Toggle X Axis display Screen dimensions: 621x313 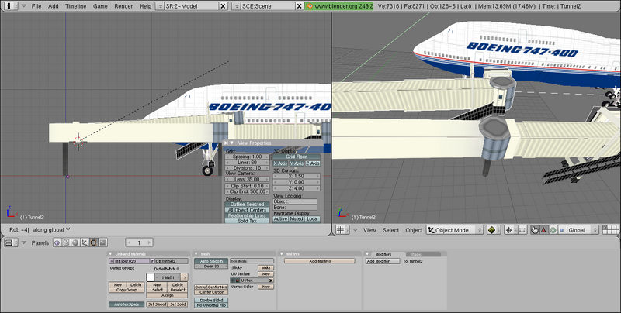tap(280, 163)
